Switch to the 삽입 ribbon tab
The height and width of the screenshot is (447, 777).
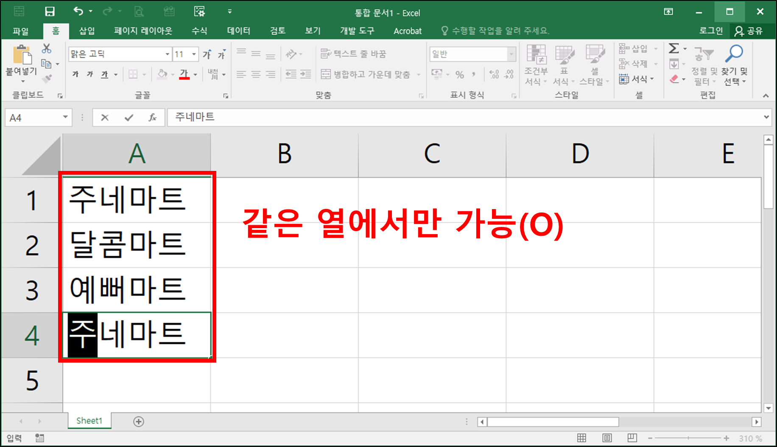pos(87,31)
